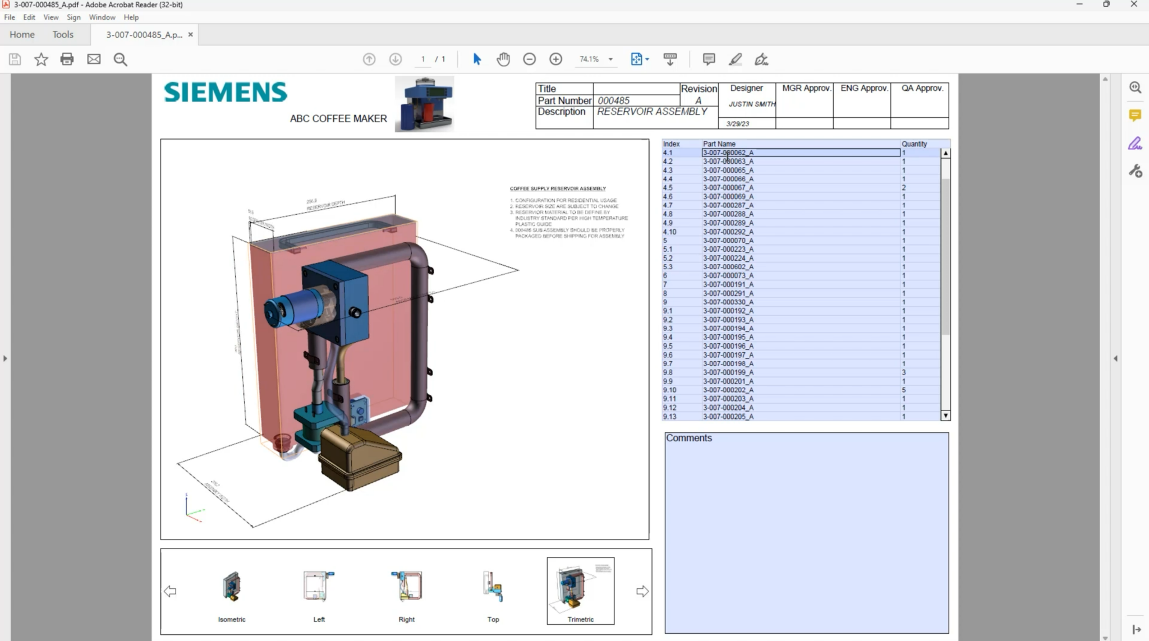Select the Hand pan tool
This screenshot has width=1149, height=641.
tap(503, 59)
